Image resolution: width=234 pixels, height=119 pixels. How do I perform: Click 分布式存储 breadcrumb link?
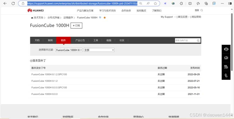(x=53, y=18)
